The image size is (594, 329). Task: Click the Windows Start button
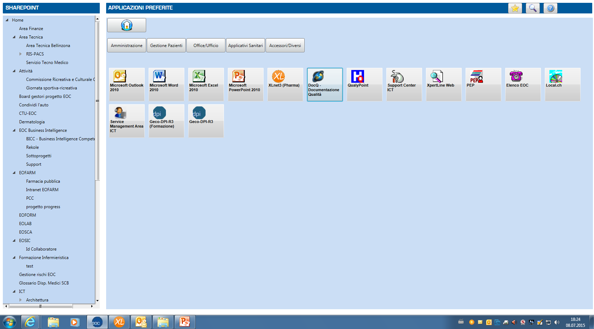point(10,322)
